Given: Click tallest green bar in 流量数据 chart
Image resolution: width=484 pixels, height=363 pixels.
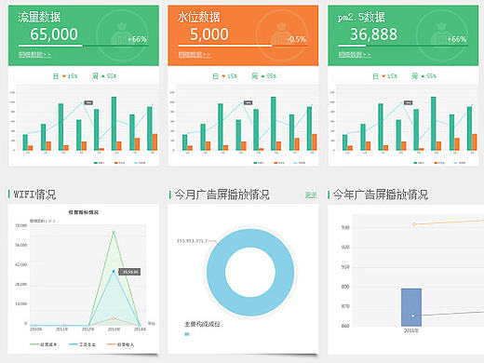Looking at the screenshot, I should (x=114, y=124).
